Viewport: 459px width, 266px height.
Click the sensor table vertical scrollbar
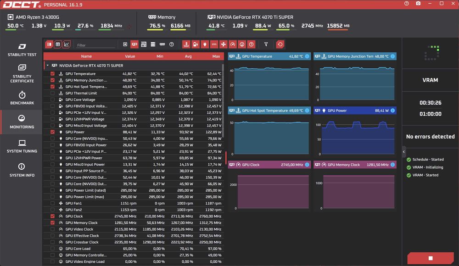pyautogui.click(x=223, y=101)
